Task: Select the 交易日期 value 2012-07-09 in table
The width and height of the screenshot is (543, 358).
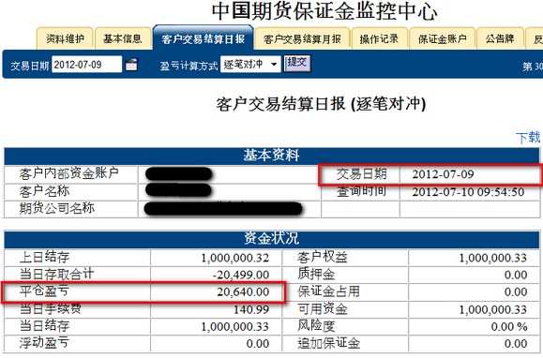Action: coord(443,174)
